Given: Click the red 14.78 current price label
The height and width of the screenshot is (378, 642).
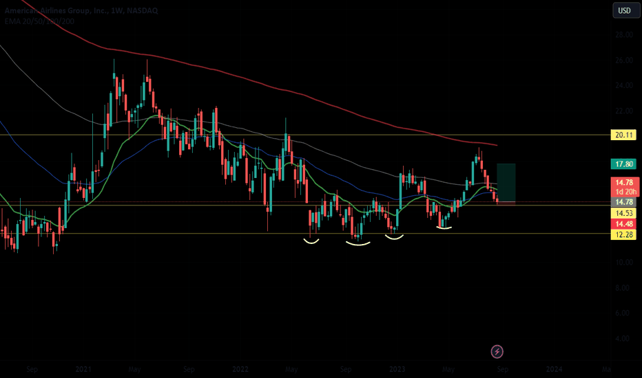Looking at the screenshot, I should [624, 182].
